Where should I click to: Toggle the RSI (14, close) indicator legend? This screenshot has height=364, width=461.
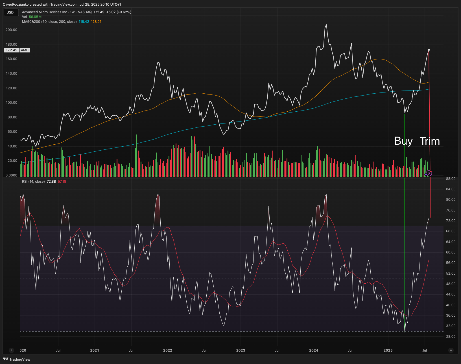click(x=33, y=181)
